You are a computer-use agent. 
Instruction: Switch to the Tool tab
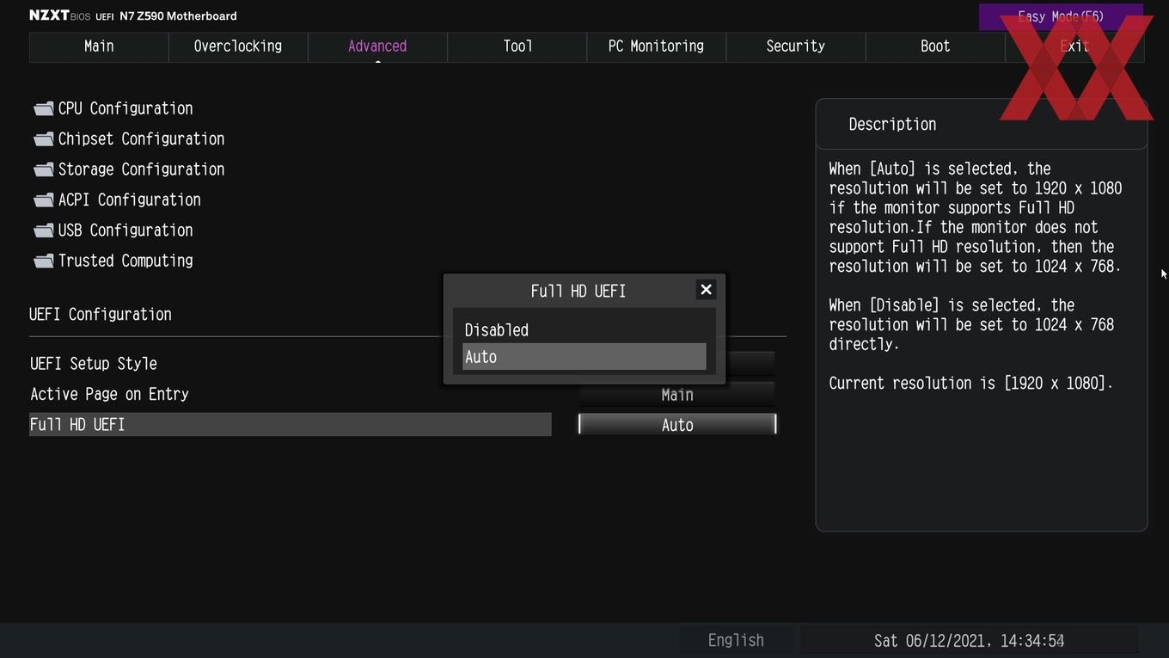click(x=517, y=46)
